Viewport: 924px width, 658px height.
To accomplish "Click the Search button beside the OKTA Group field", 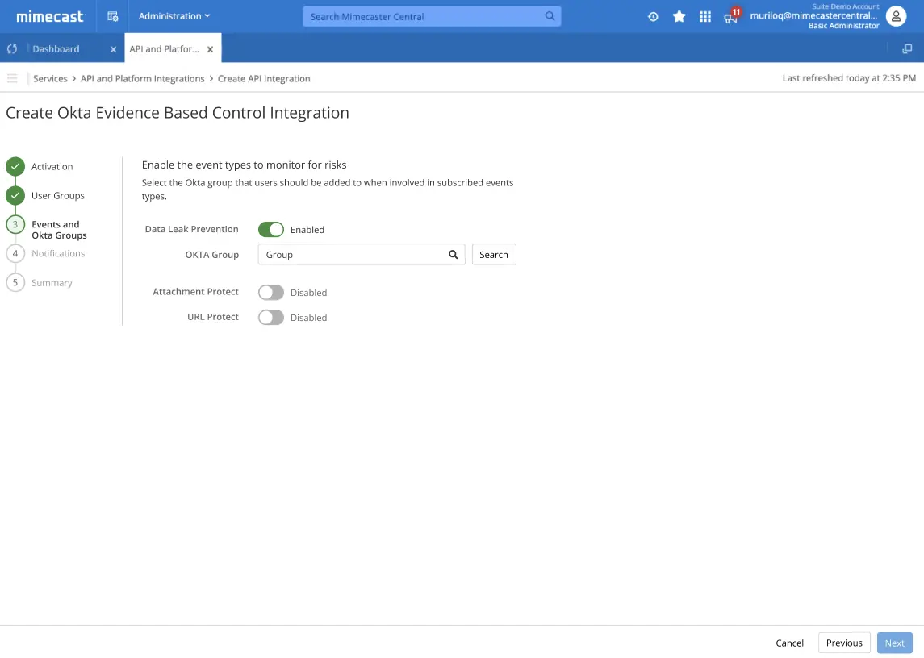I will (494, 255).
